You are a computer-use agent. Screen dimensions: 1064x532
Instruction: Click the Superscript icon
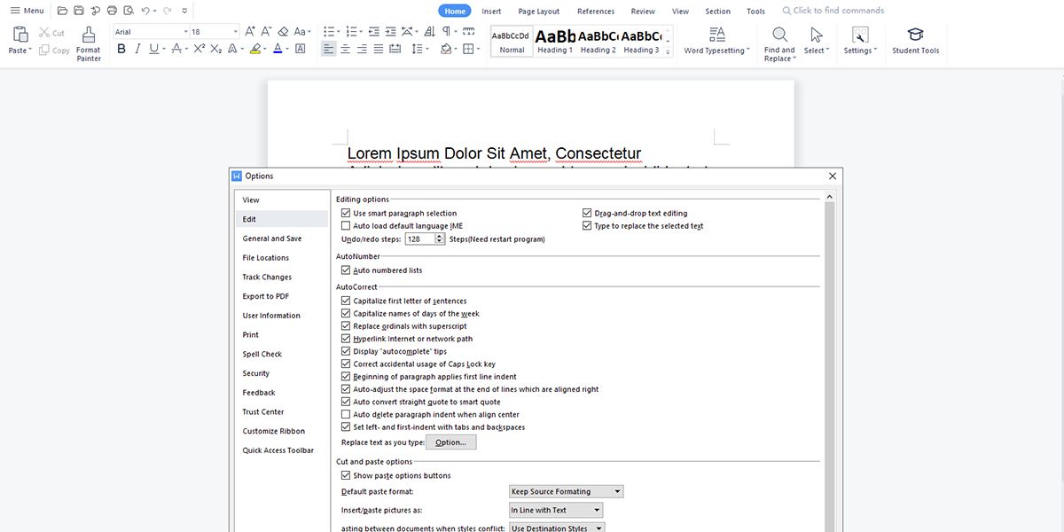[x=199, y=50]
